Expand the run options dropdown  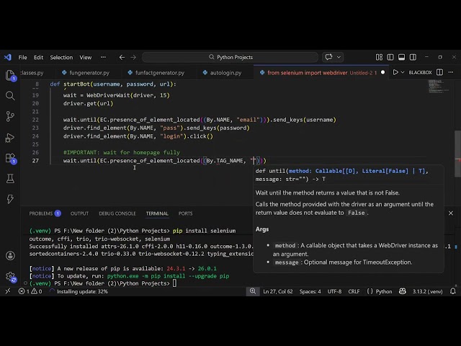pos(403,72)
